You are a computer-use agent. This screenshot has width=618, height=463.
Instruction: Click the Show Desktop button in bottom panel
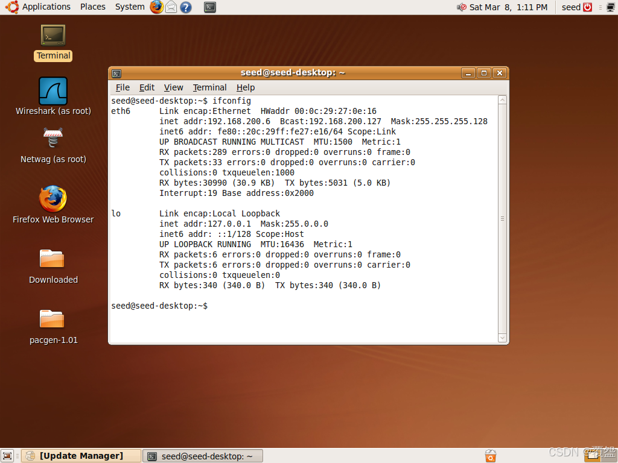tap(7, 456)
